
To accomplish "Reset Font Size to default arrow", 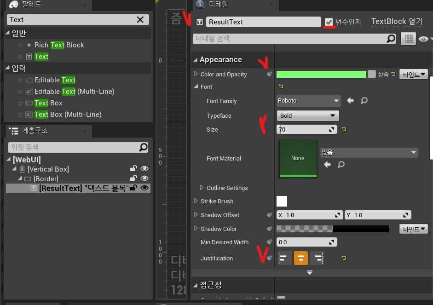I will point(344,130).
